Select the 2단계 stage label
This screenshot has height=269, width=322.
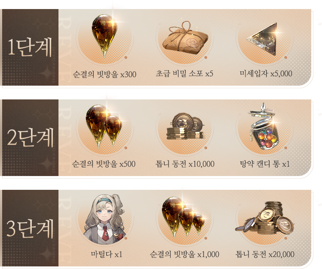(x=30, y=137)
